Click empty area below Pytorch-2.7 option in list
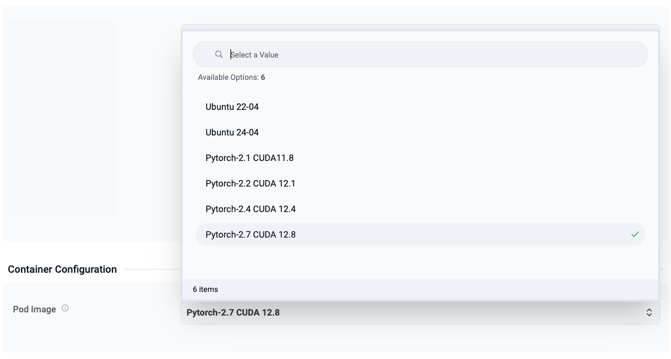Viewport: 671px width, 359px height. tap(420, 262)
